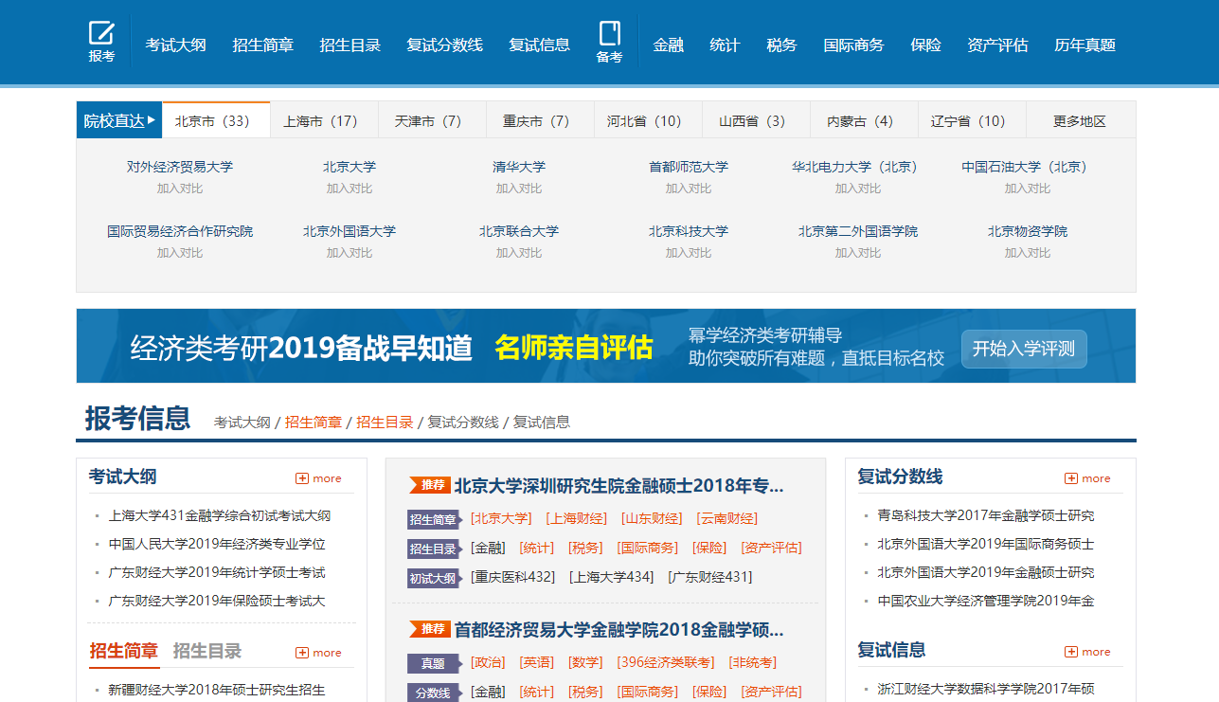1219x702 pixels.
Task: Click the 推荐 badge on 北京大学深圳研究生院 article
Action: coord(429,485)
